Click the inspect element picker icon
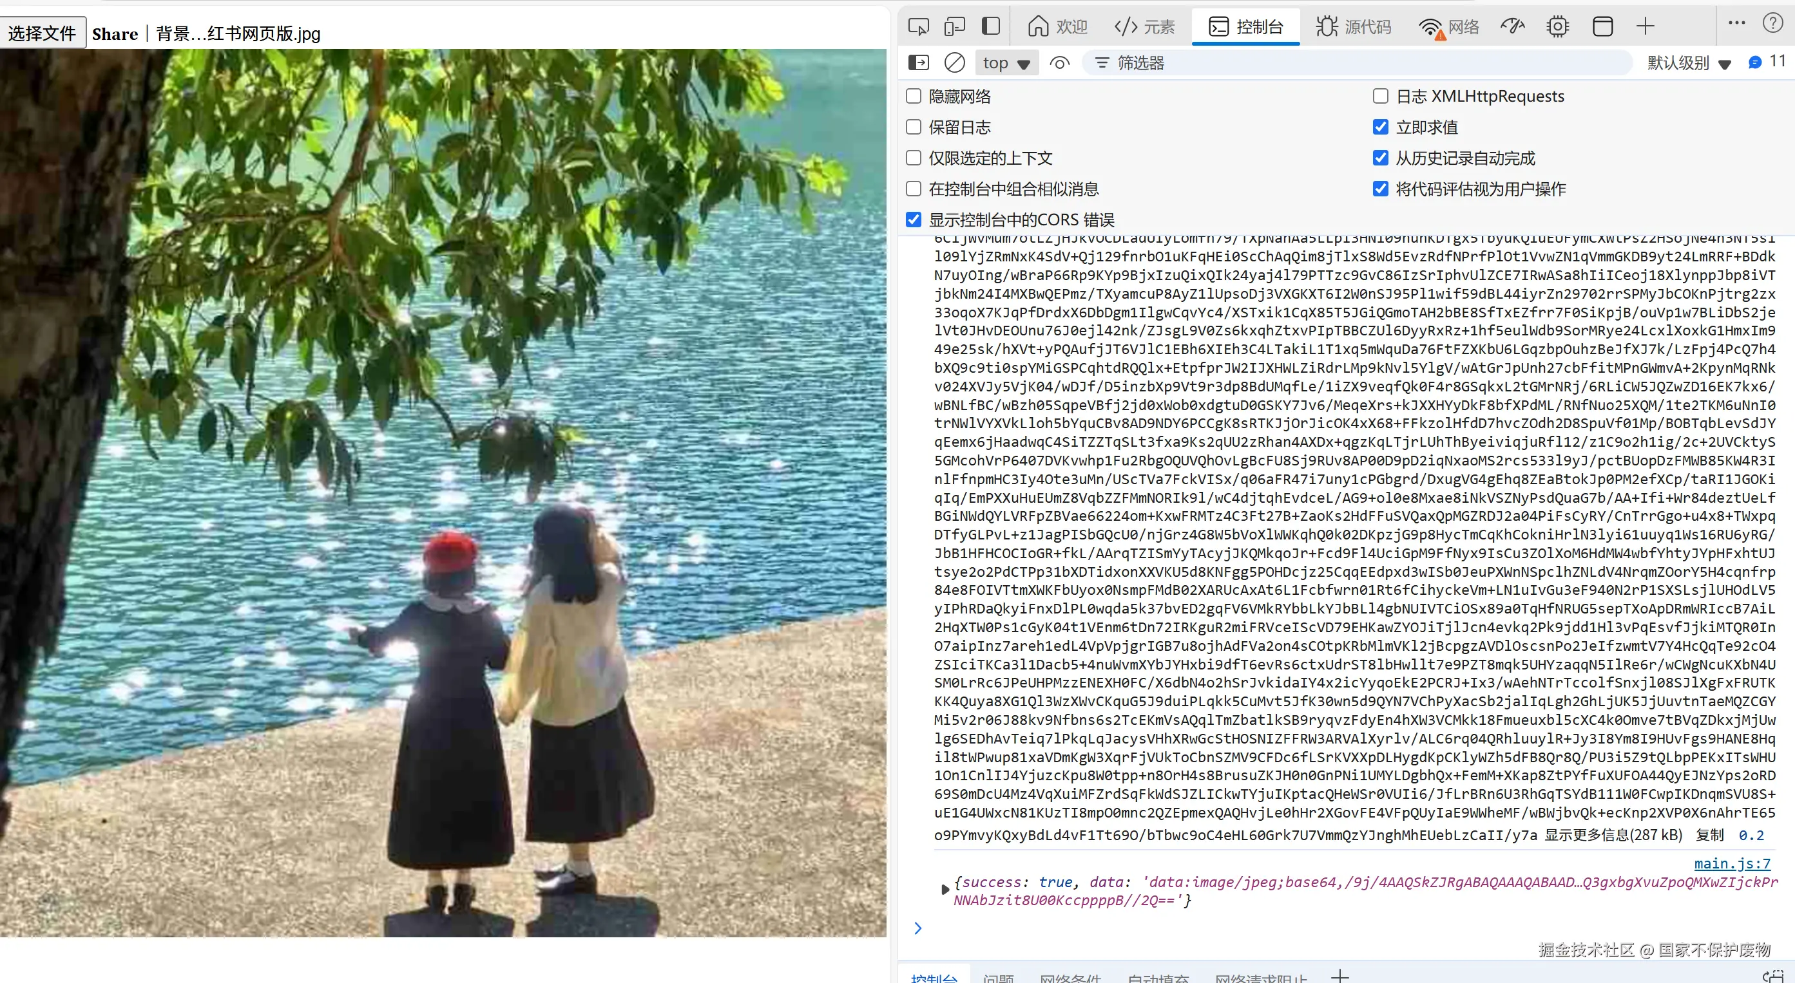Image resolution: width=1795 pixels, height=983 pixels. pos(918,26)
